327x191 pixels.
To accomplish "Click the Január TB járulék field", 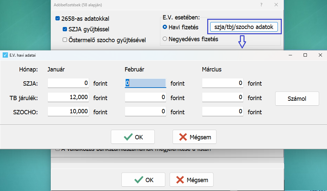I will click(68, 97).
